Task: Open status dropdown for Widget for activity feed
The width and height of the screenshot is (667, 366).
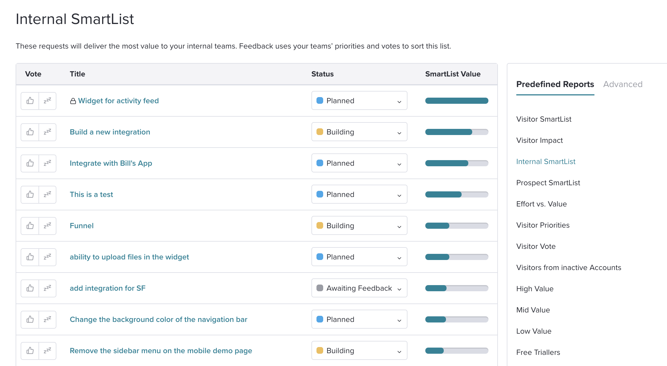Action: (359, 101)
